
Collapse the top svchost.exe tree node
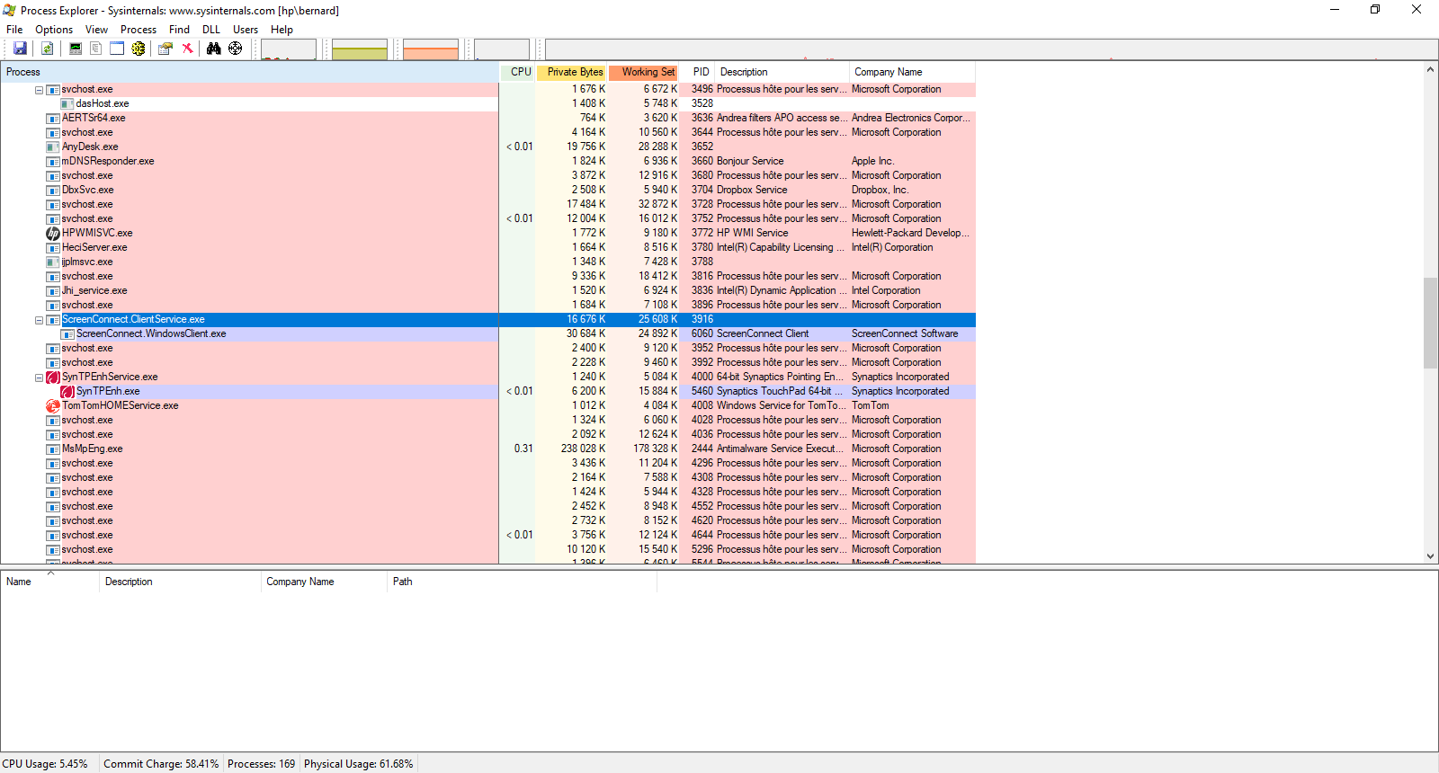pos(39,90)
